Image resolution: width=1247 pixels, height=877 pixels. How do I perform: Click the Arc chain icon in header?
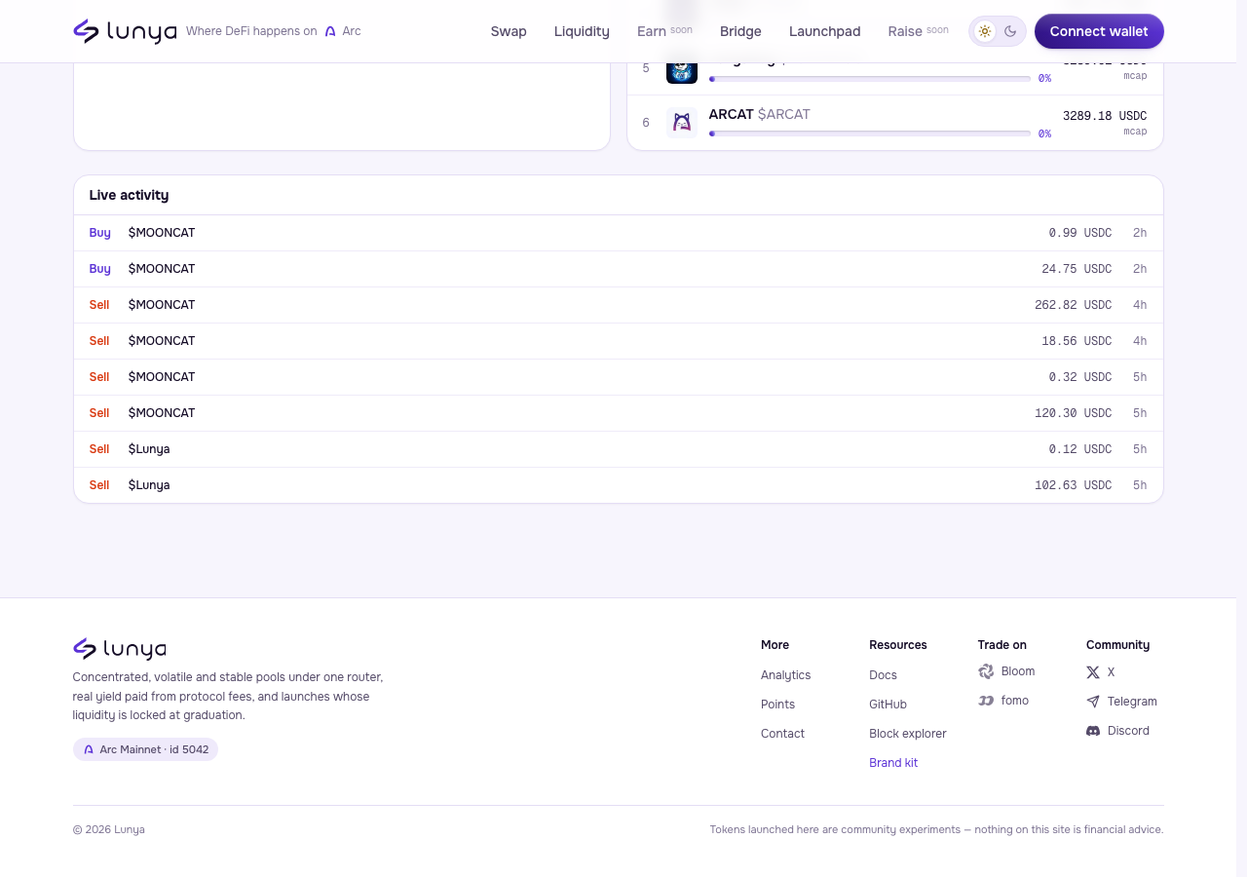tap(330, 31)
